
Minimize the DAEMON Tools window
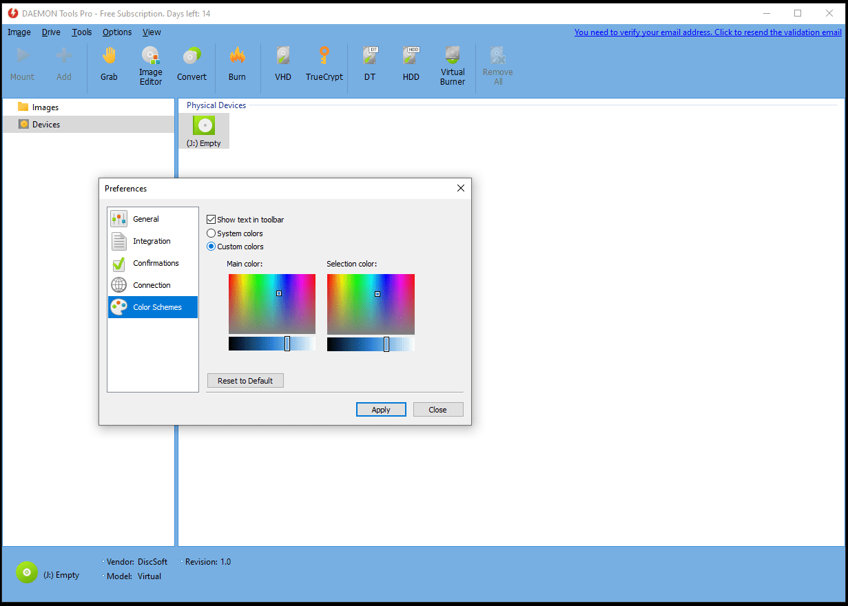pyautogui.click(x=766, y=13)
